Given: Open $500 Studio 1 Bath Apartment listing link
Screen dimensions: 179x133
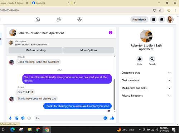Looking at the screenshot, I should point(31,45).
